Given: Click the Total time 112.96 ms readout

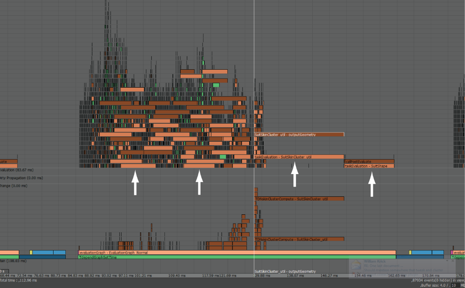Looking at the screenshot, I should 18,280.
